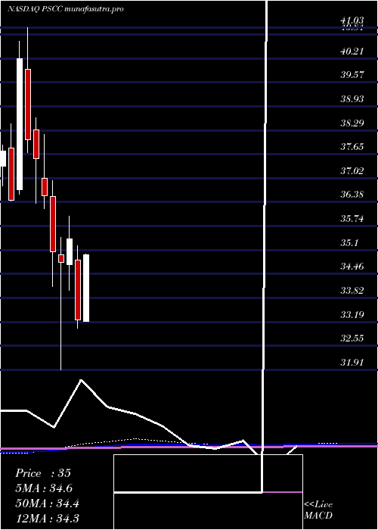Viewport: 378px width, 530px height.
Task: Click the 33.19 price axis label
Action: tap(352, 314)
